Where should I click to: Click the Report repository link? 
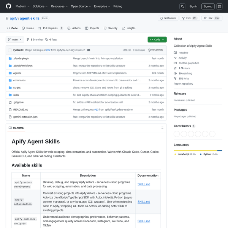click(184, 84)
